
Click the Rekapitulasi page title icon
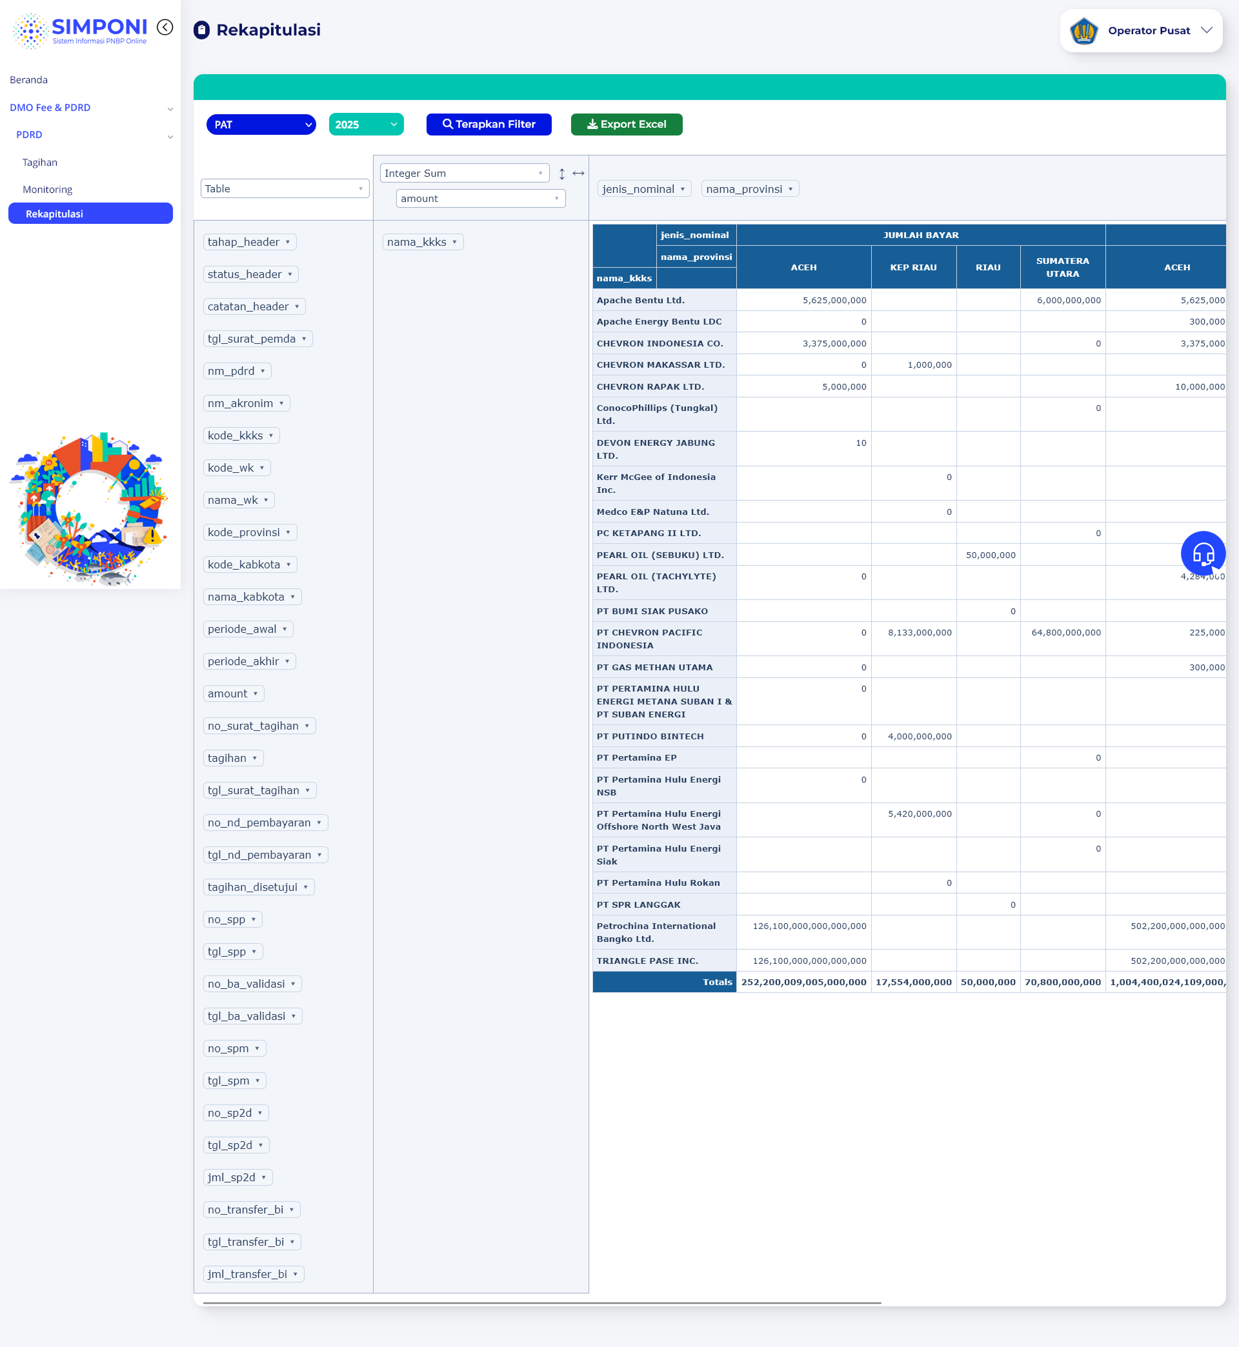201,30
